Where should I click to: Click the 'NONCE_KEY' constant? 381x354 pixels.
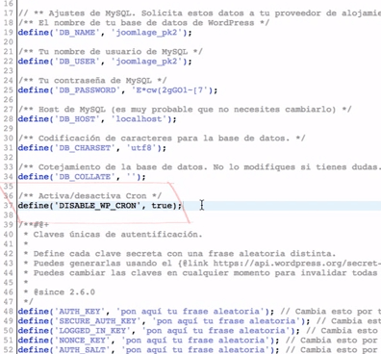point(82,341)
